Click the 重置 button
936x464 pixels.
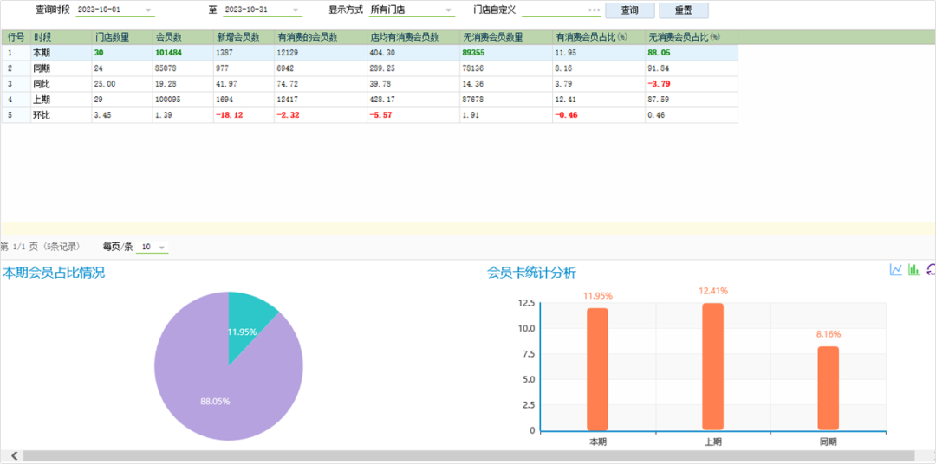coord(684,10)
